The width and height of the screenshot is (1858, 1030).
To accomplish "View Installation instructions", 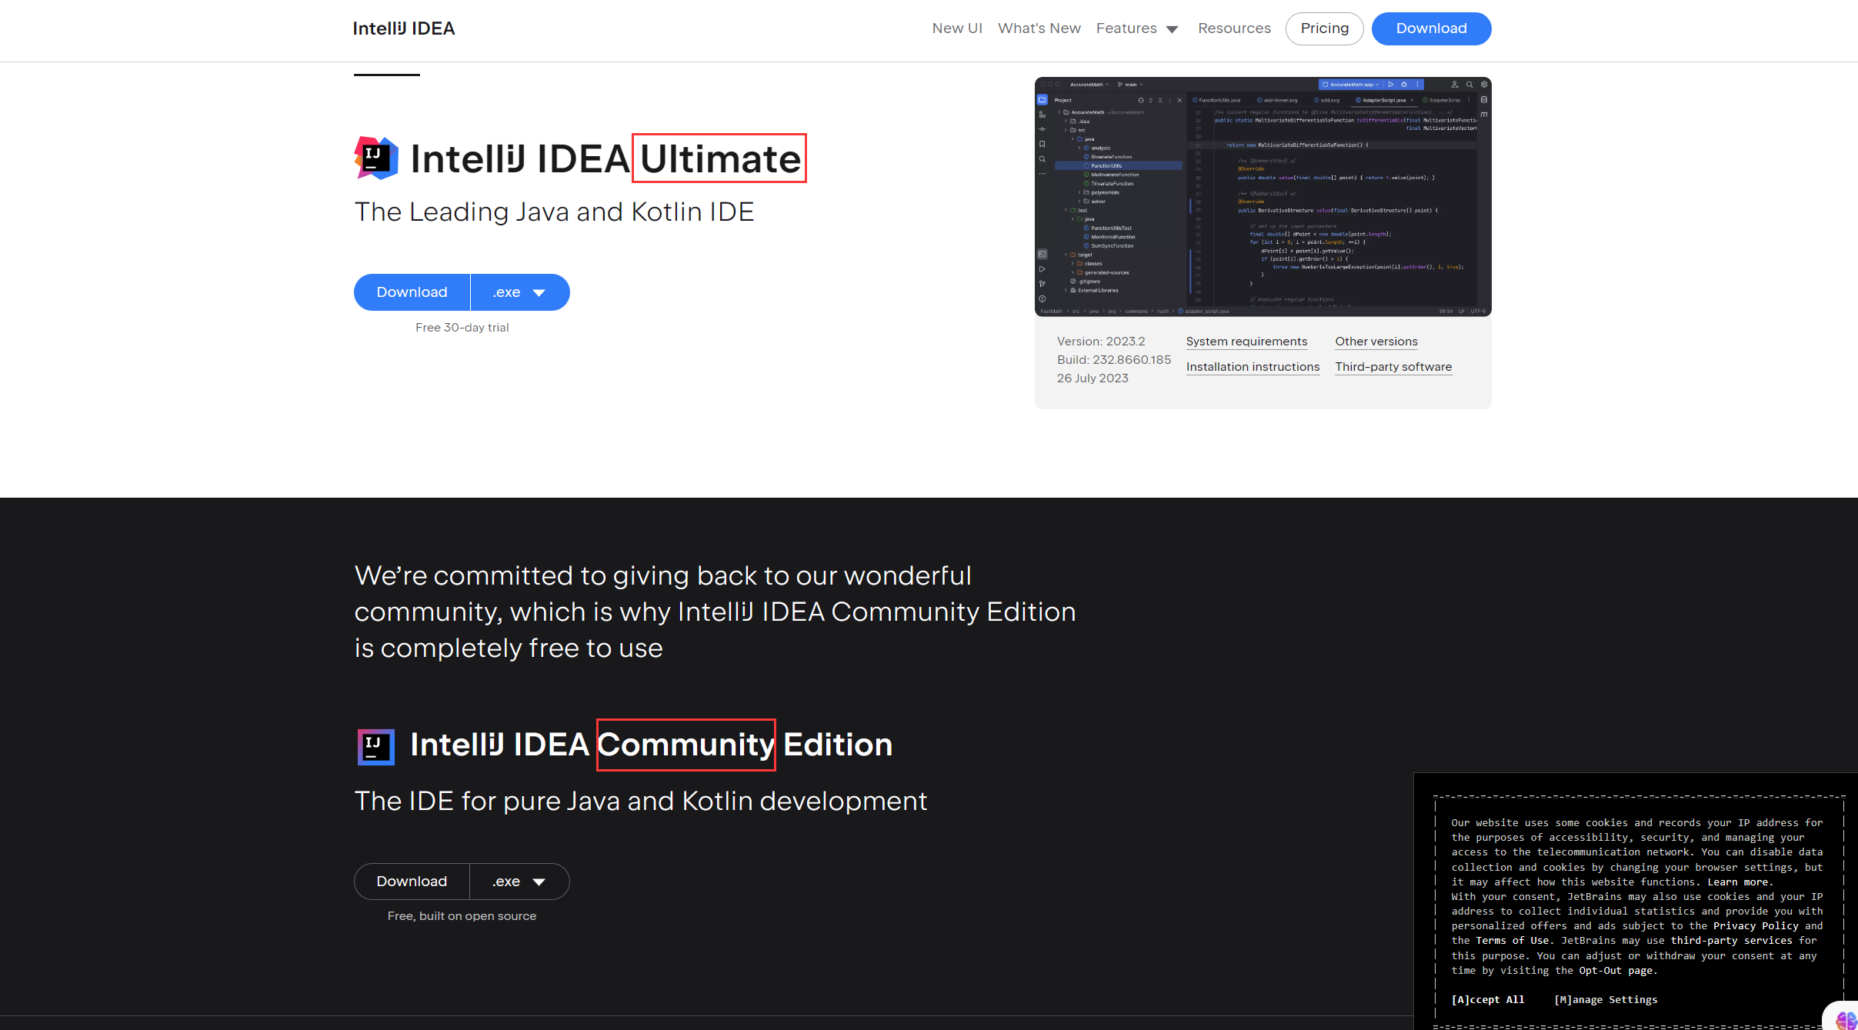I will pos(1253,367).
